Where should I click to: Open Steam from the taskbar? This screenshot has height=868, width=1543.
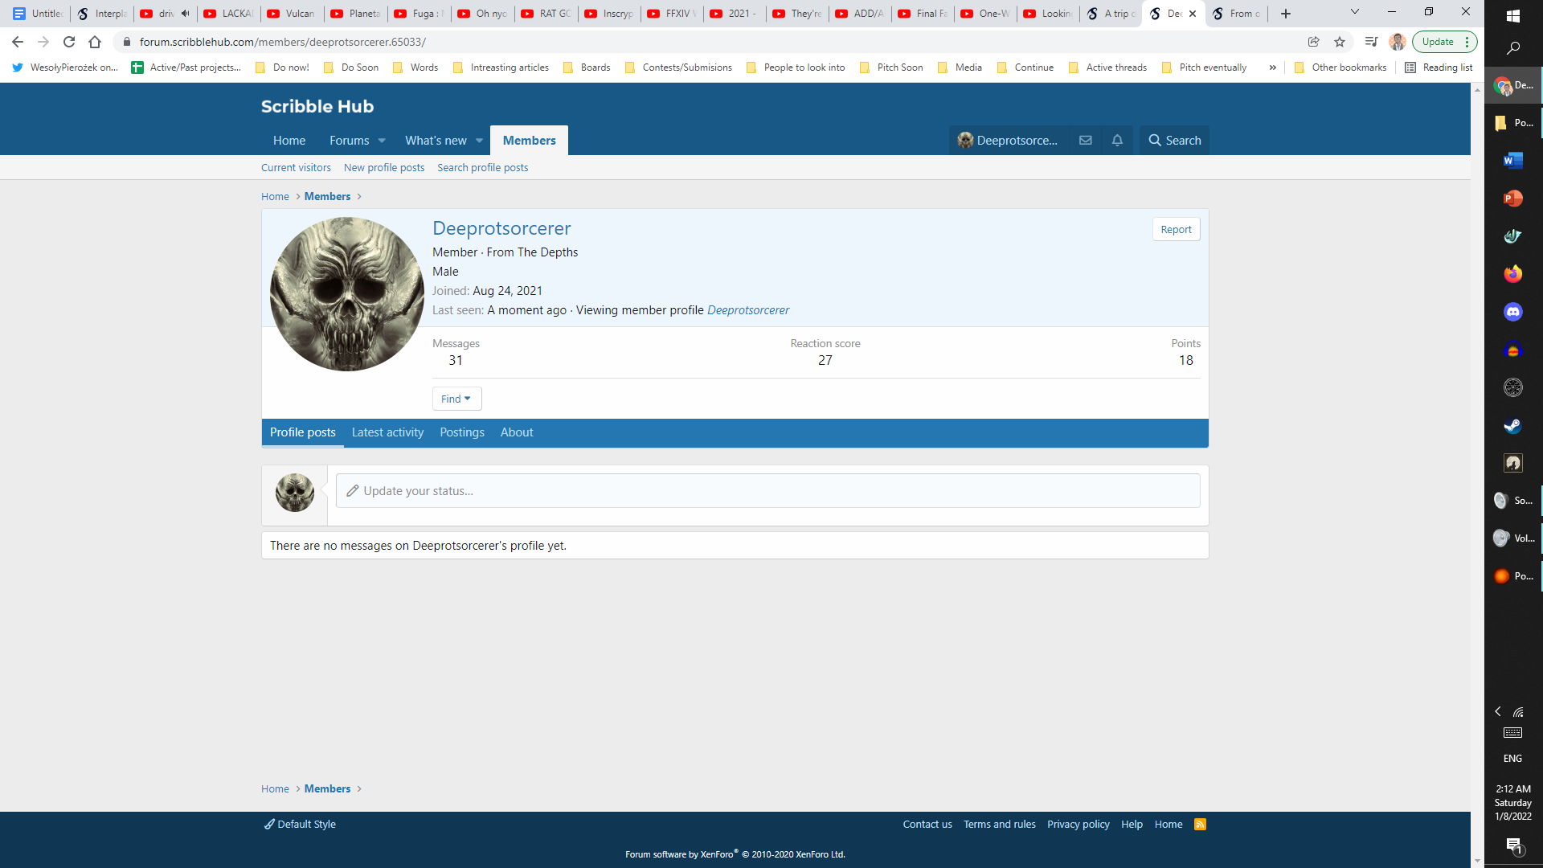1512,425
